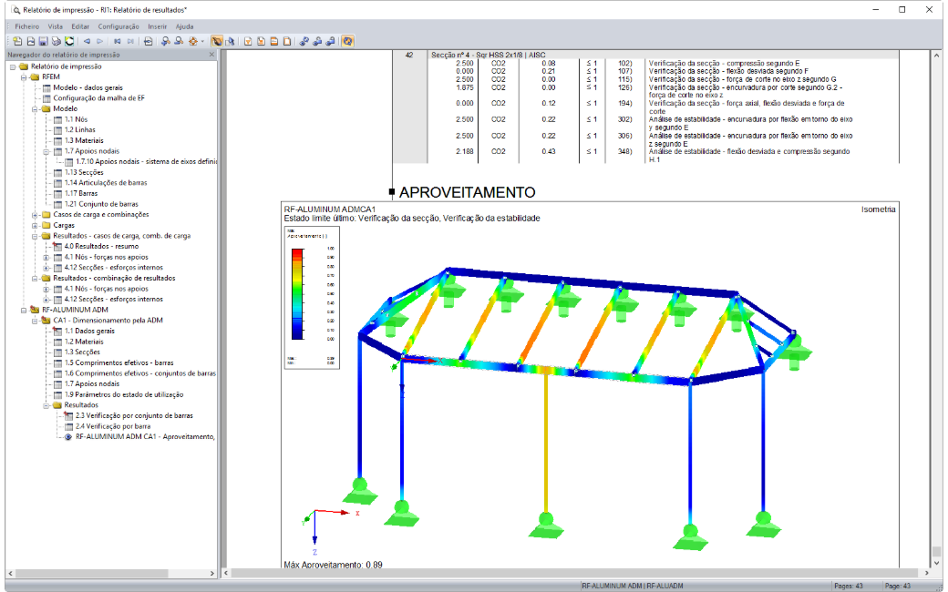Click the highlighted globe icon at the toolbar end
The width and height of the screenshot is (948, 592).
[347, 41]
